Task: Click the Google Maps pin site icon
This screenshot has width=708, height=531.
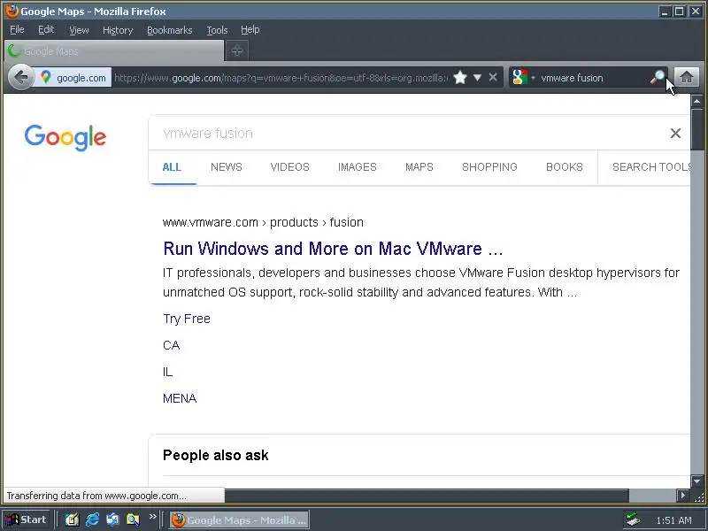Action: (46, 78)
